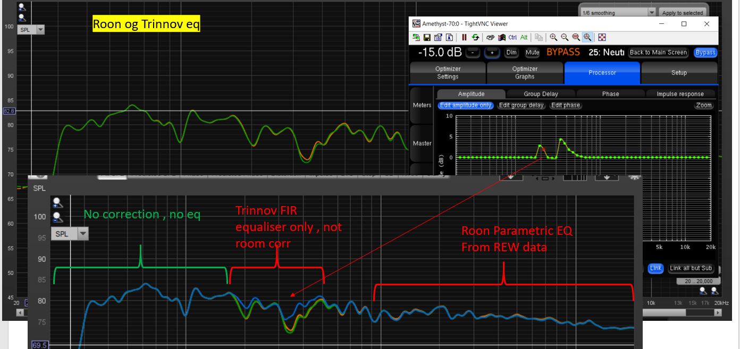The image size is (740, 349).
Task: Toggle the blue Link button
Action: [x=655, y=268]
